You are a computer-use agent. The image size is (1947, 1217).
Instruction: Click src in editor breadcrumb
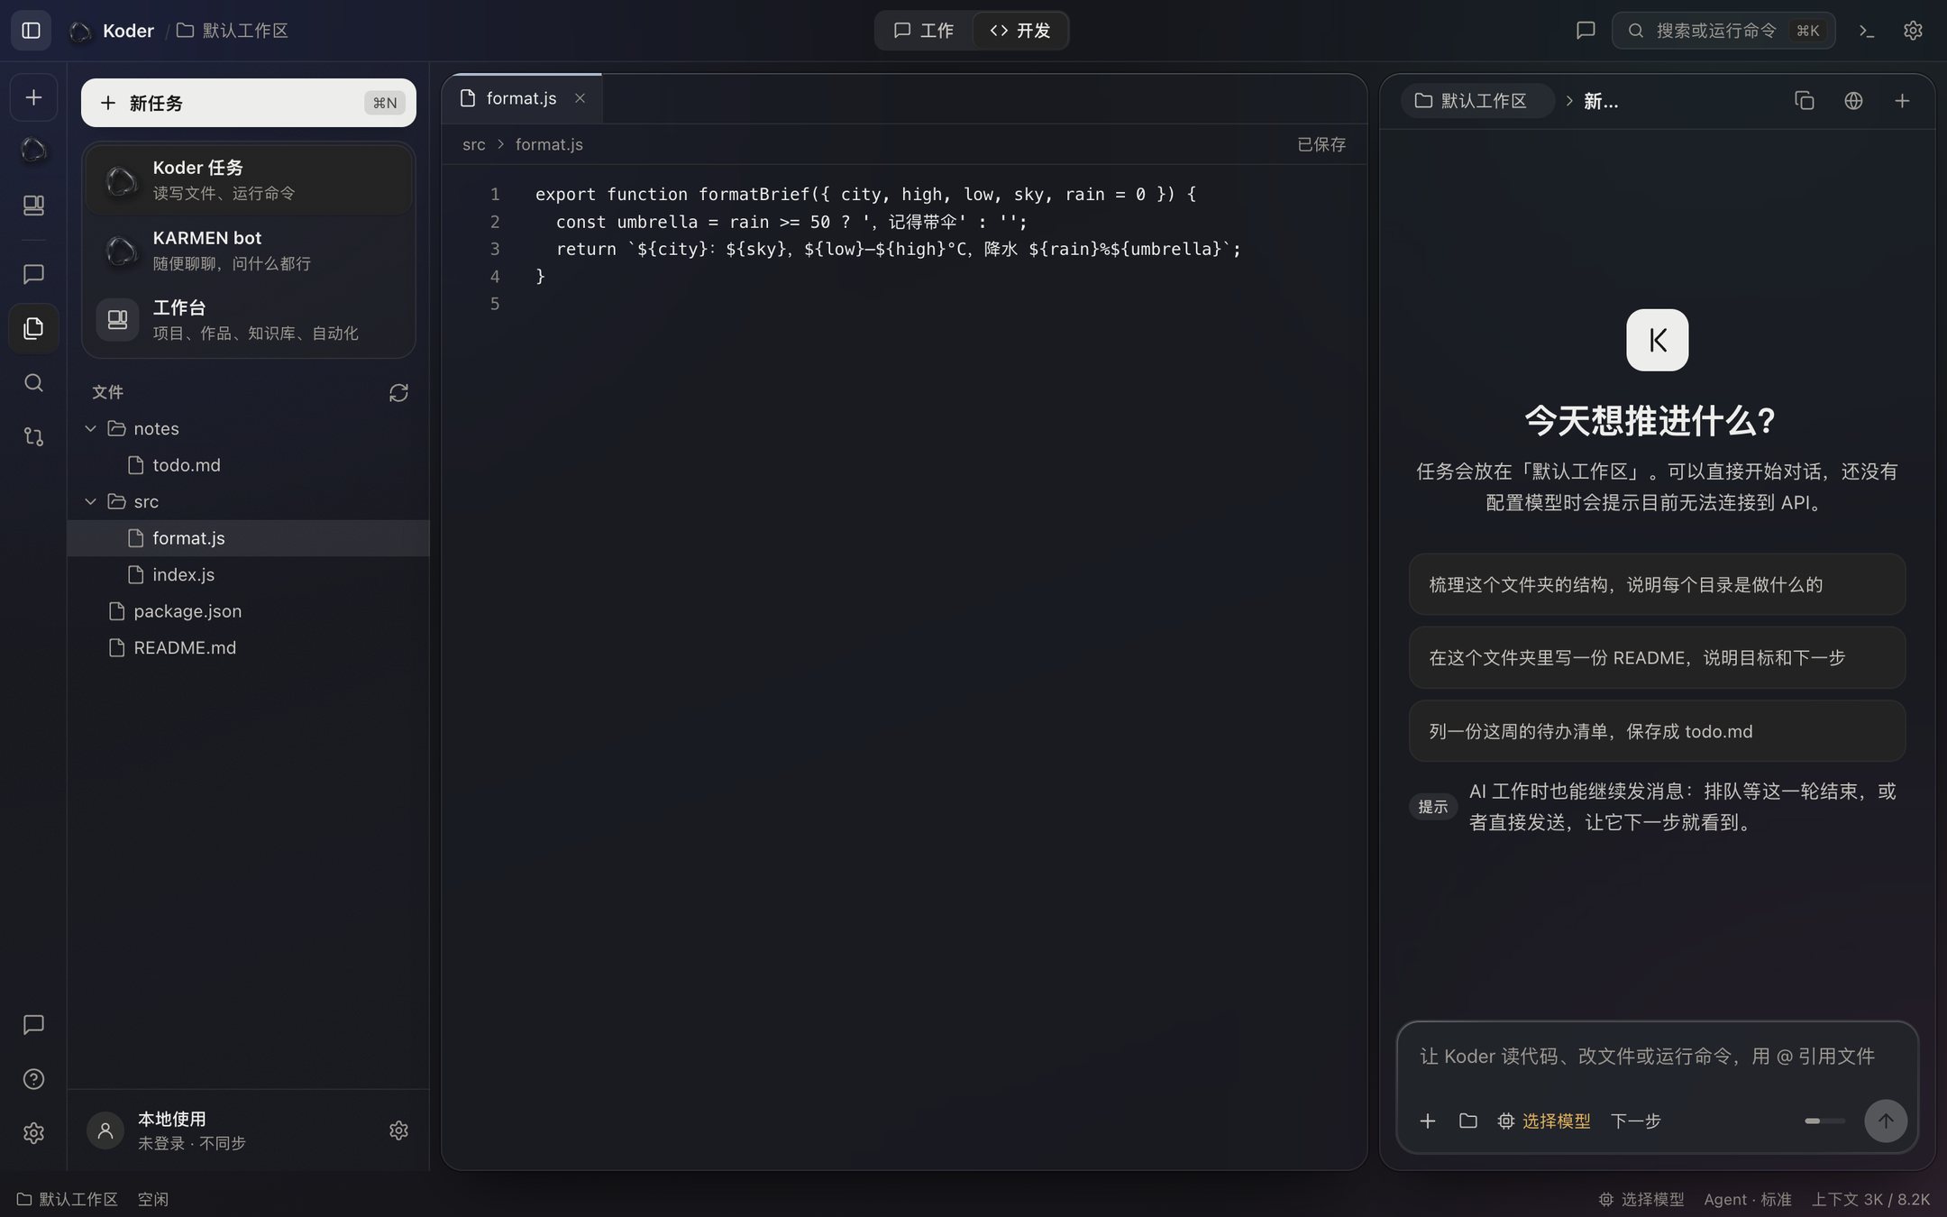[x=474, y=144]
